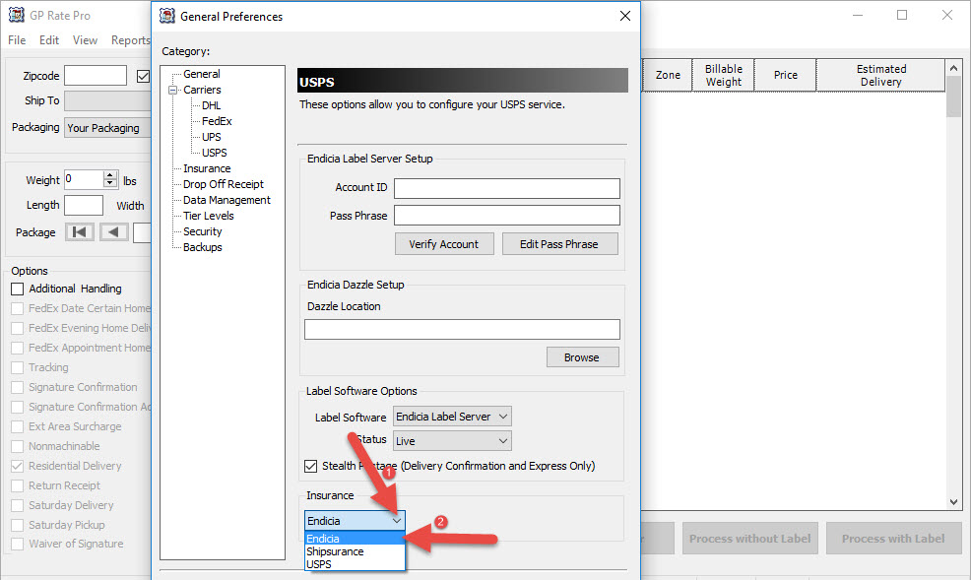Click Process with Label button

coord(893,539)
